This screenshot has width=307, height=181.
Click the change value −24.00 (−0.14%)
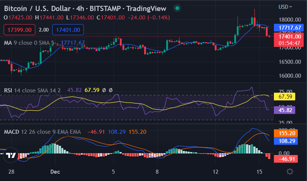149,18
